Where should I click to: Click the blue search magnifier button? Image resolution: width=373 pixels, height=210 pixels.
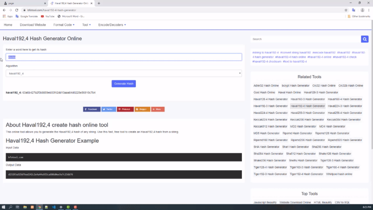point(365,39)
